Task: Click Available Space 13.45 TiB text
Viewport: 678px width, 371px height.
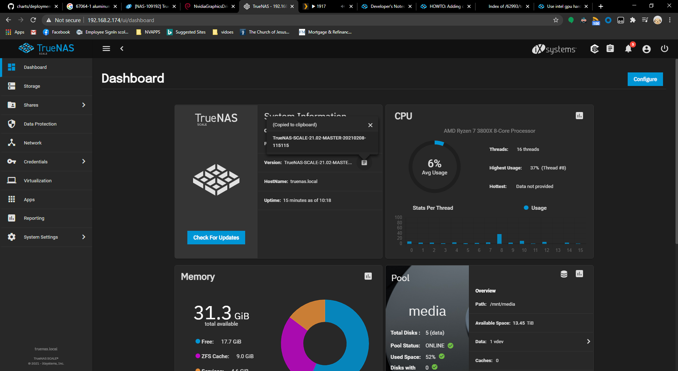Action: [504, 323]
